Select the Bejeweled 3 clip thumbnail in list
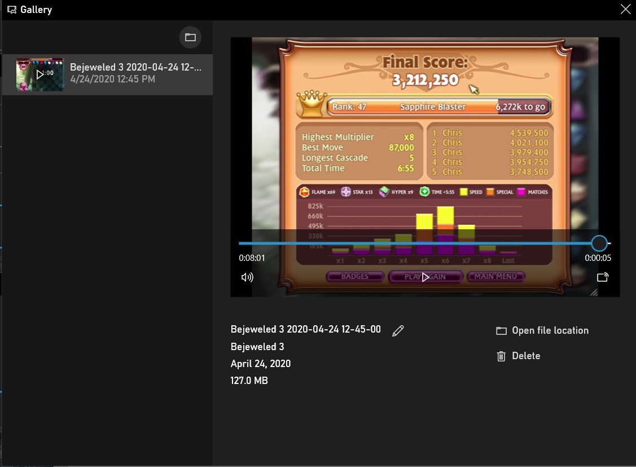 click(40, 74)
